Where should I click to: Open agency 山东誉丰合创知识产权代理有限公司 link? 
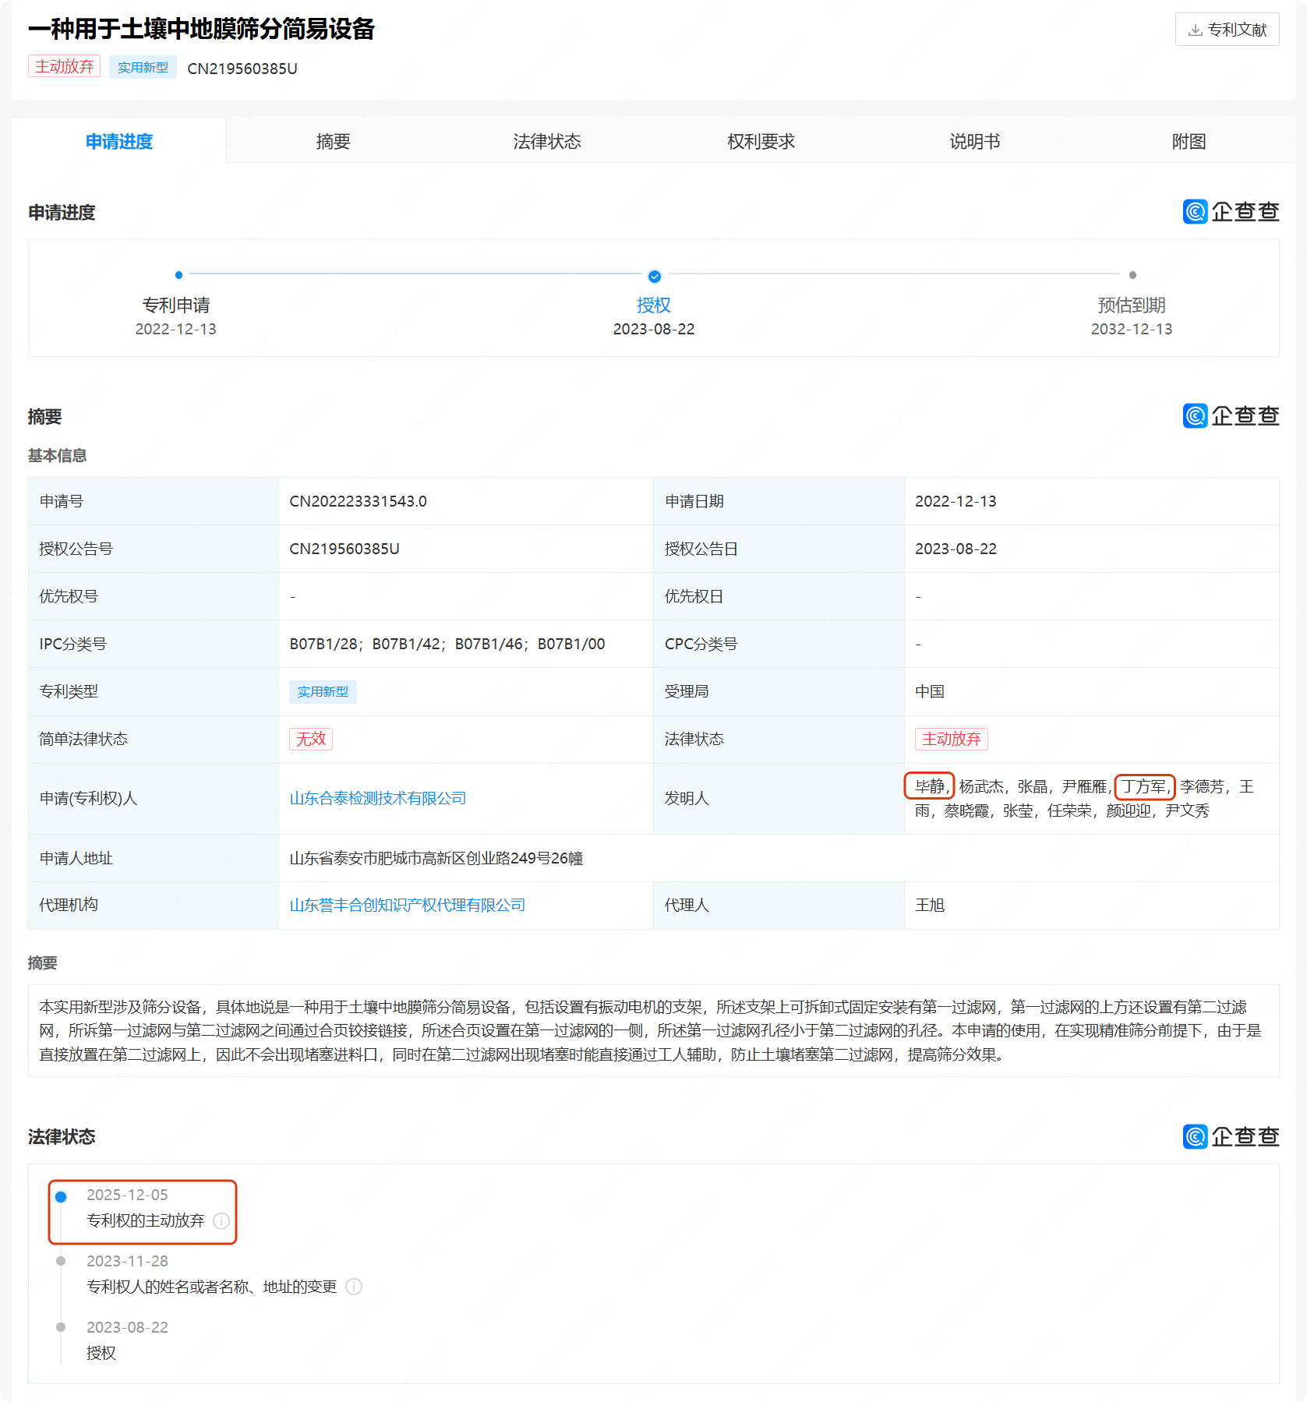click(408, 905)
